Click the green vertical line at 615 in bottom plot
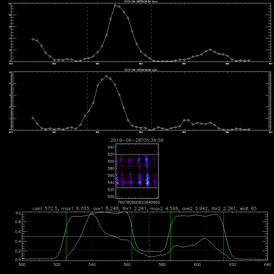Viewport: 274px width, 274px height. (x=224, y=236)
